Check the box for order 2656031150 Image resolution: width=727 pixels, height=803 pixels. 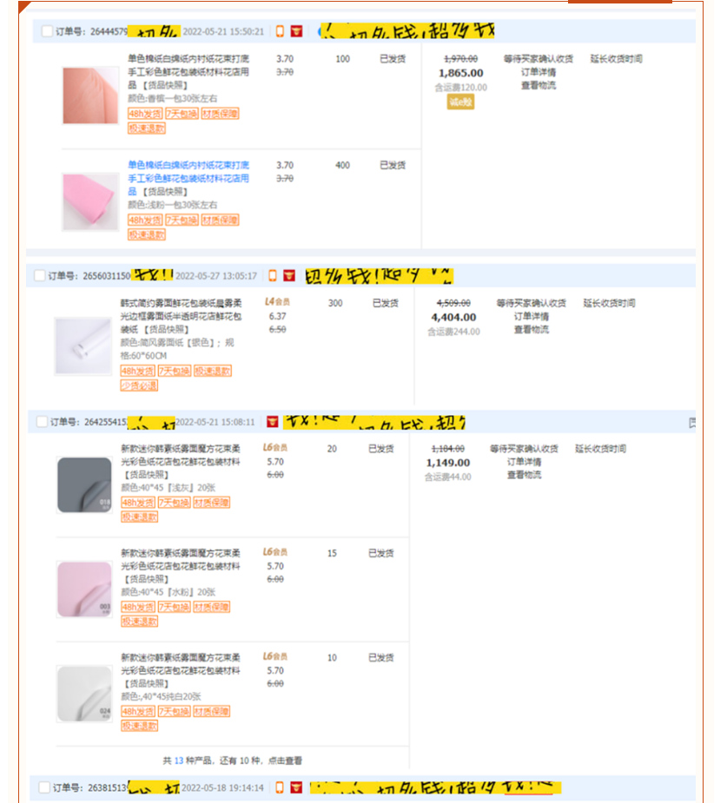(x=39, y=275)
